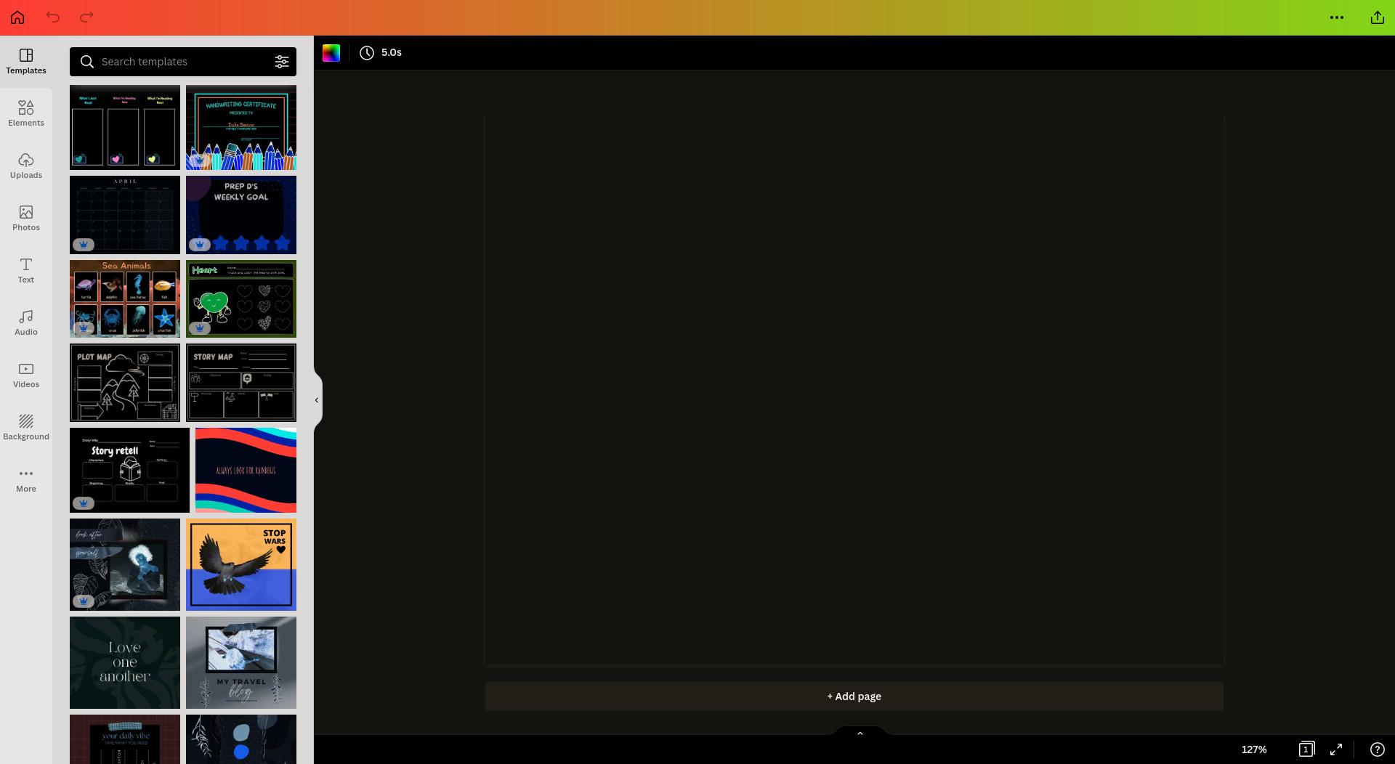Select the Prep D's Weekly Goal template

(241, 215)
